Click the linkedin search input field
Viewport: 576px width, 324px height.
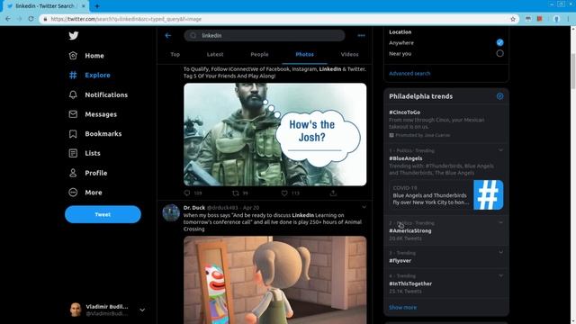(x=265, y=35)
